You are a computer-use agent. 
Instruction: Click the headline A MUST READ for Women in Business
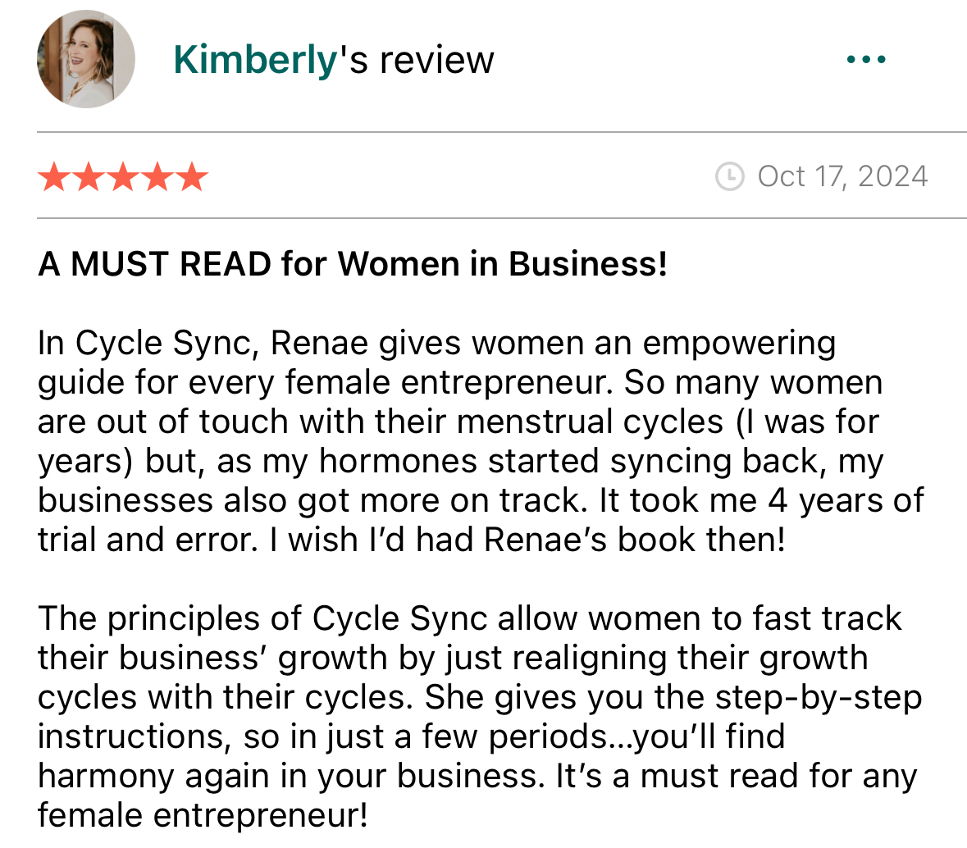[352, 264]
